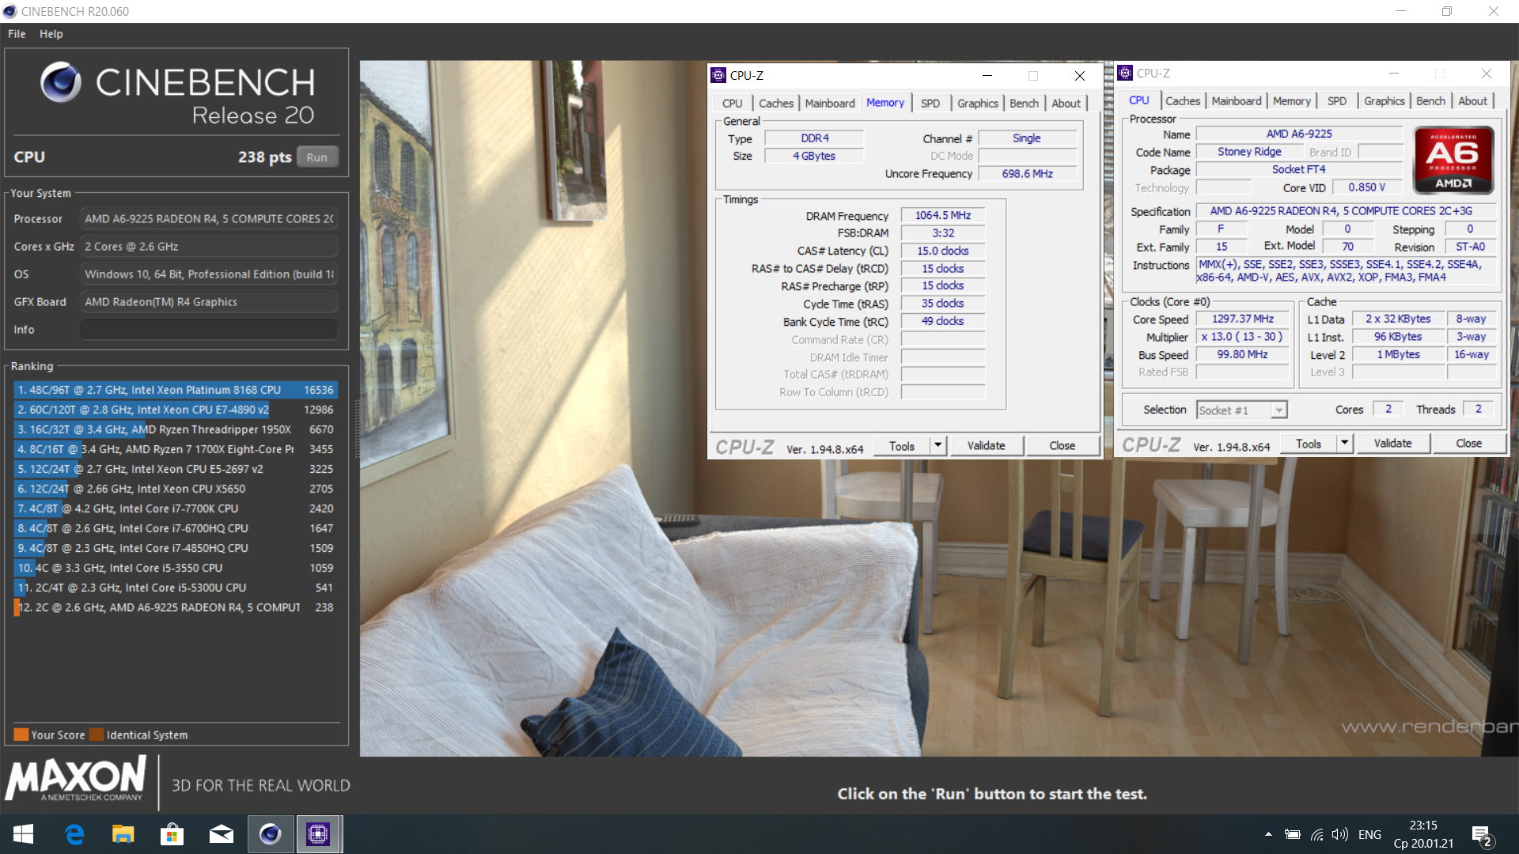Open Caches tab in Memory CPU-Z window
The height and width of the screenshot is (854, 1519).
[x=776, y=103]
